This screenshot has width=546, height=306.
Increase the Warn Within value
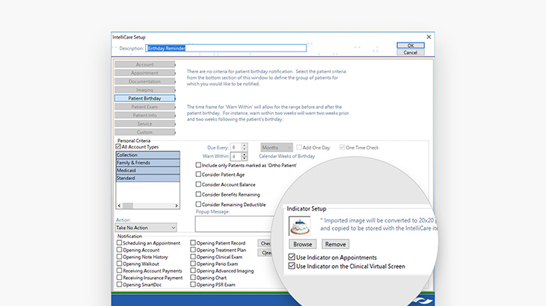[x=245, y=154]
